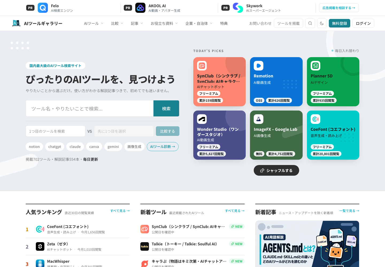Click the Wonder Studio card icon
The height and width of the screenshot is (267, 385).
point(202,119)
